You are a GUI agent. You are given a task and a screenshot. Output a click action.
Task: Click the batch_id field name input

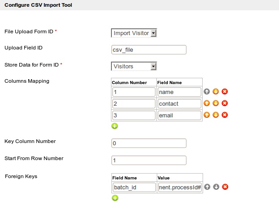(x=133, y=187)
